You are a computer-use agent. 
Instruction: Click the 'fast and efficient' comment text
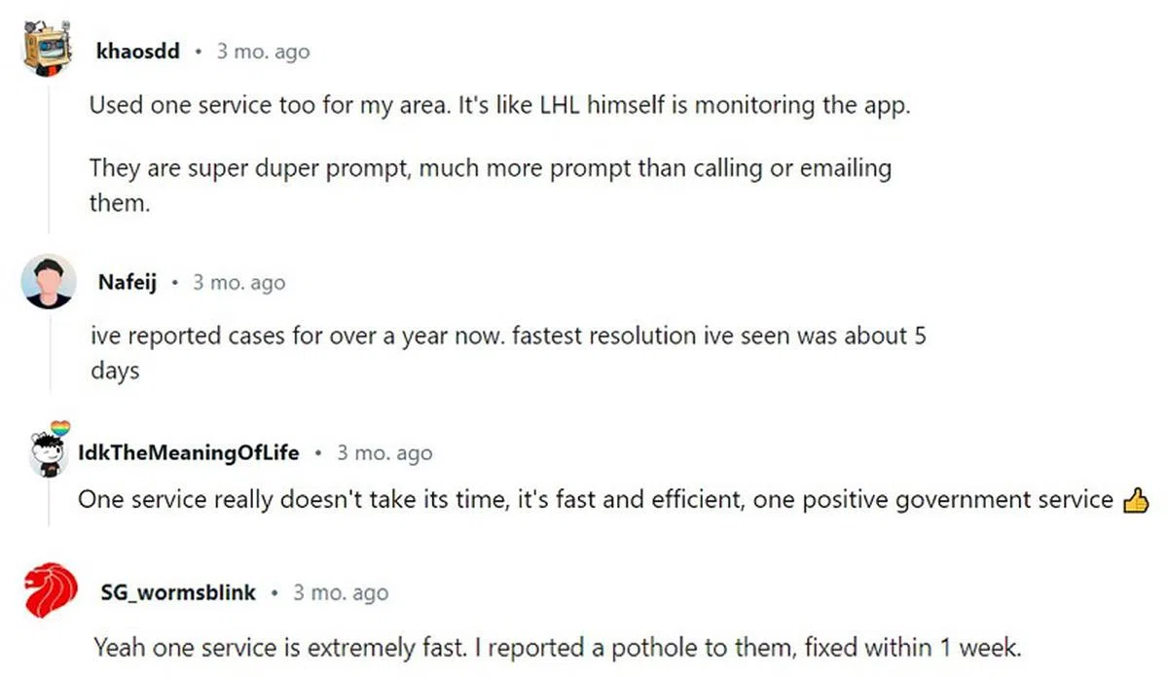(595, 500)
